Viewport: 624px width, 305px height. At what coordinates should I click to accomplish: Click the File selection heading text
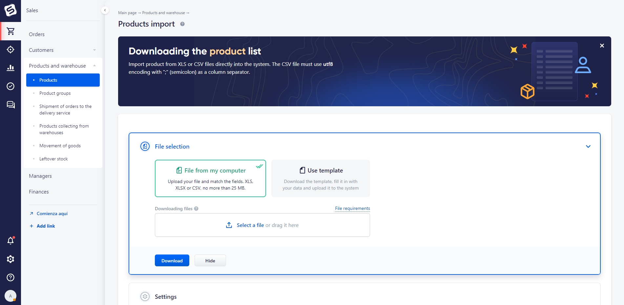coord(172,146)
